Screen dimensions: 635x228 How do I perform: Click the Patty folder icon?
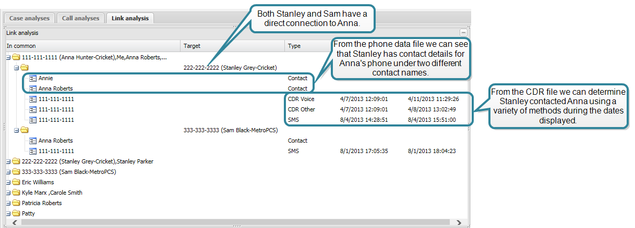point(16,213)
